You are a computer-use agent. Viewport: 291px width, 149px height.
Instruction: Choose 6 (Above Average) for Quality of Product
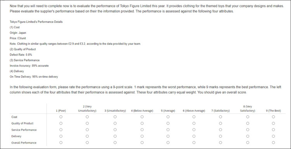194,123
